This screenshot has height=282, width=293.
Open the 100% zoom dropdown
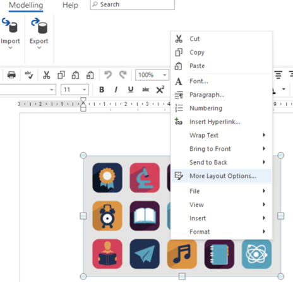(152, 75)
